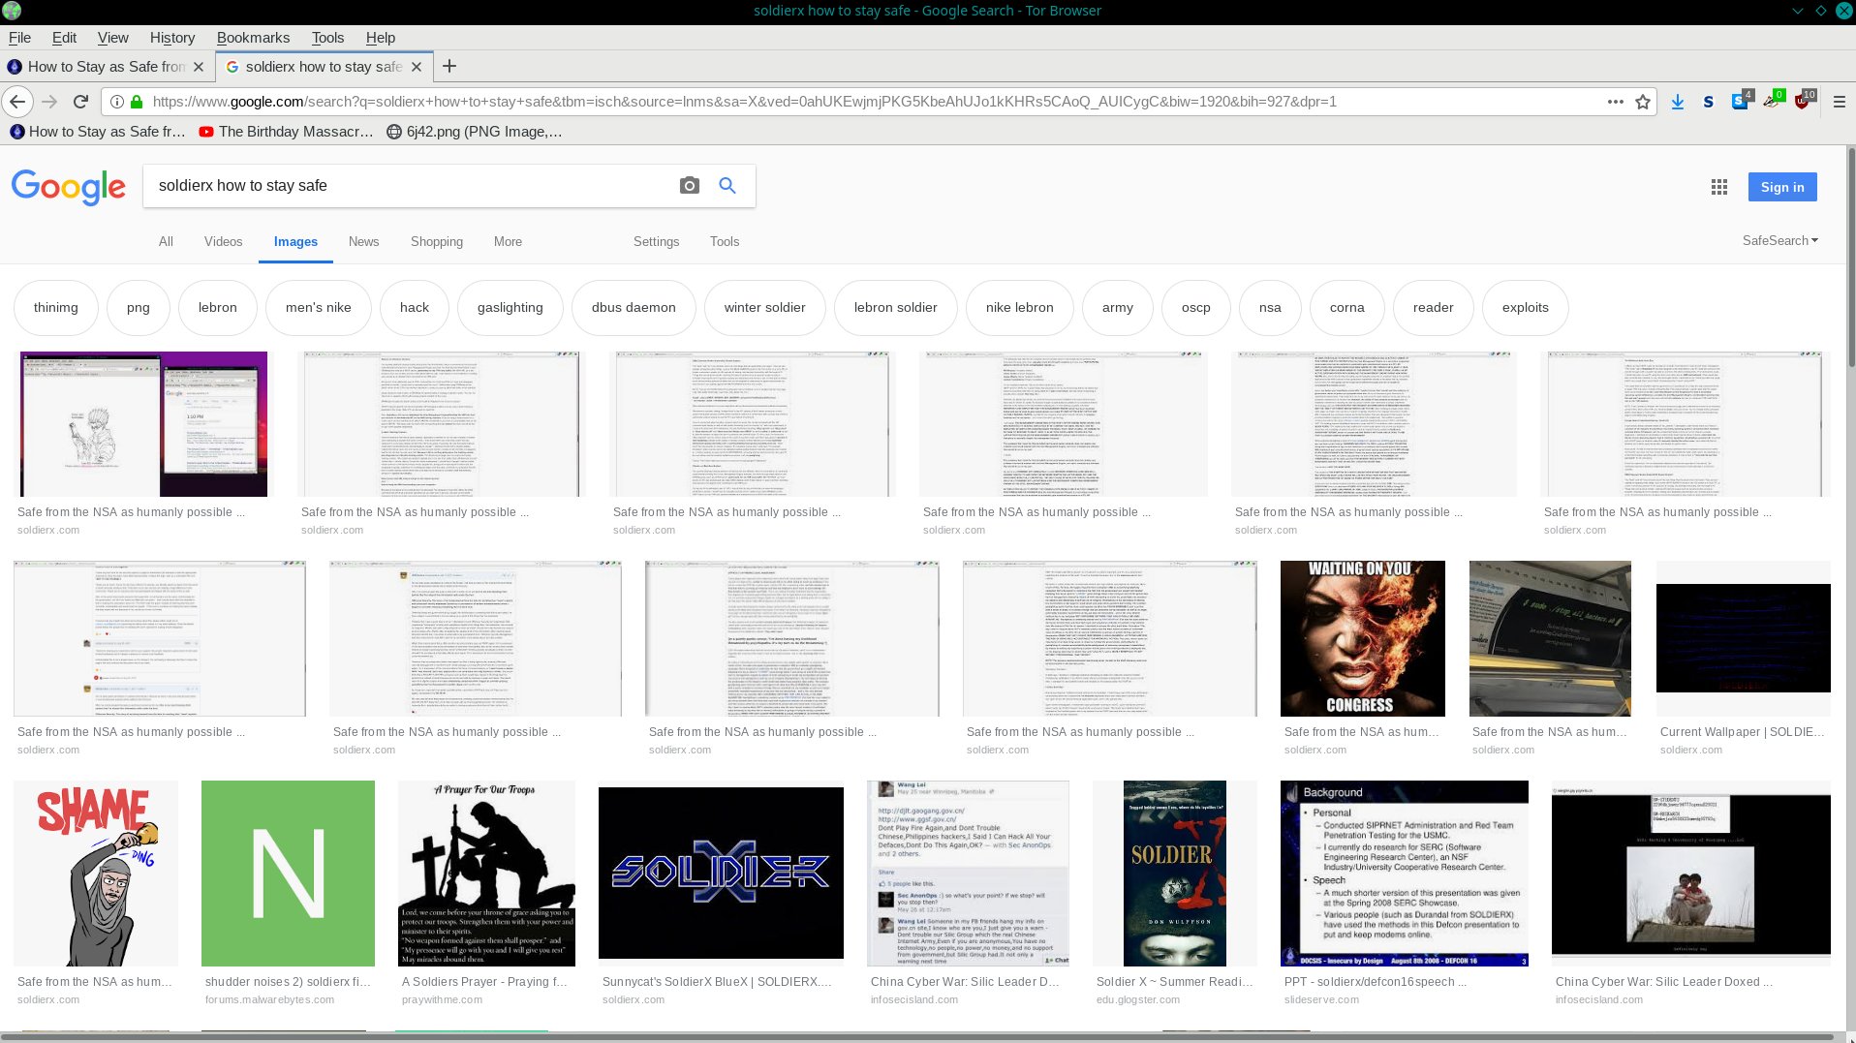Open the Help menu
Image resolution: width=1856 pixels, height=1043 pixels.
381,38
